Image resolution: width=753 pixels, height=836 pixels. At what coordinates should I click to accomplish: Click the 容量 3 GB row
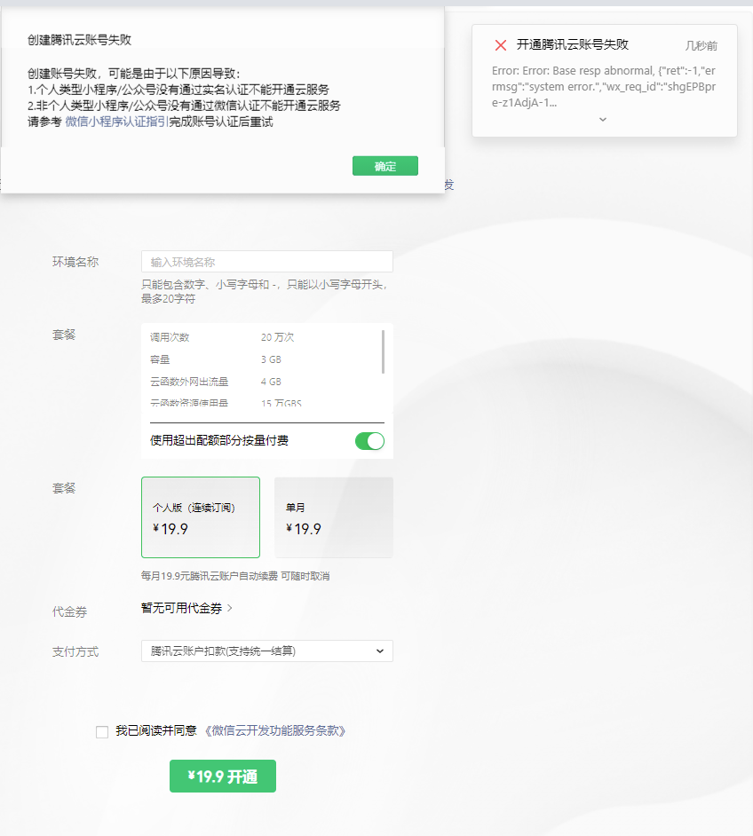[261, 360]
